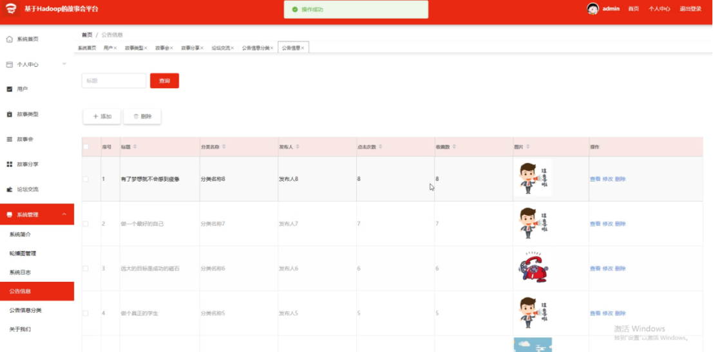
Task: Check the box for row 4
Action: (86, 313)
